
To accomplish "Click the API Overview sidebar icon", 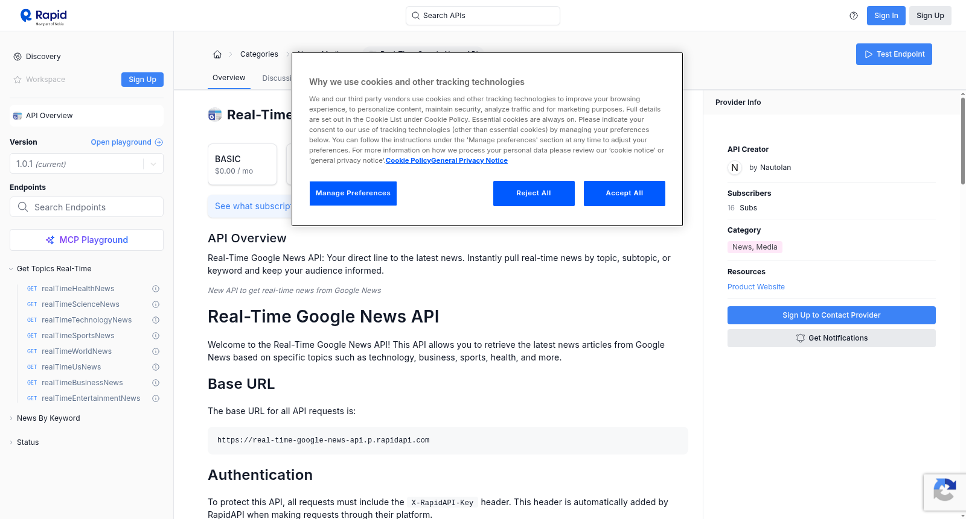I will coord(18,116).
